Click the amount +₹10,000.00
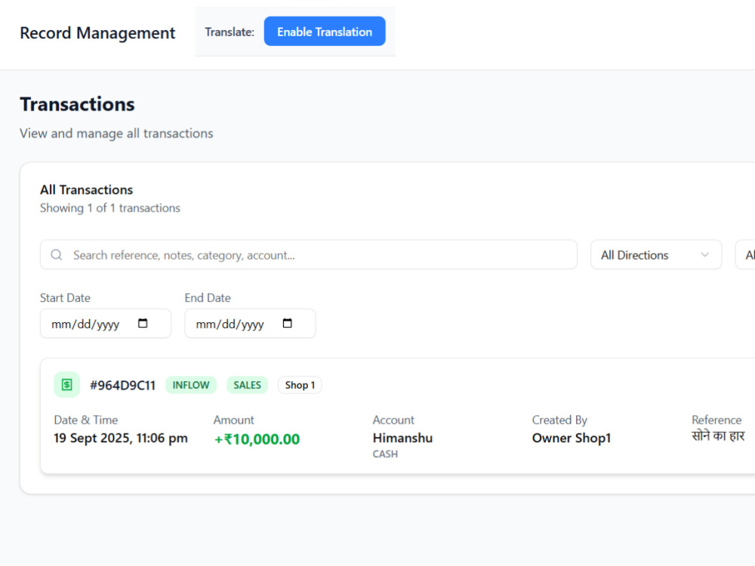Viewport: 755px width, 566px height. [257, 439]
